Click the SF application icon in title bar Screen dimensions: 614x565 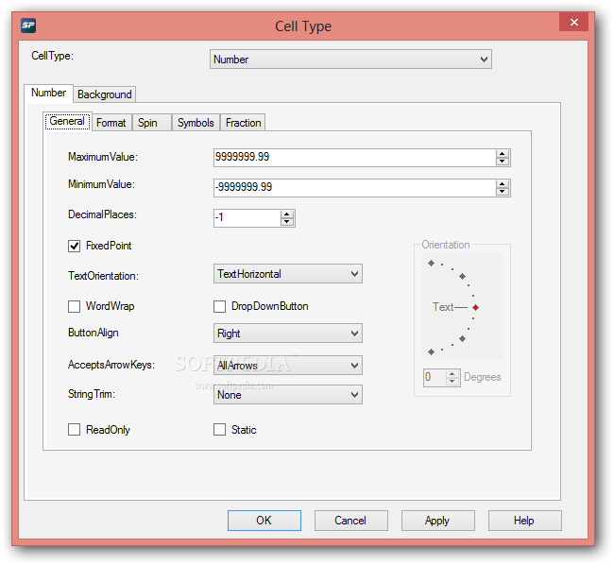tap(28, 26)
